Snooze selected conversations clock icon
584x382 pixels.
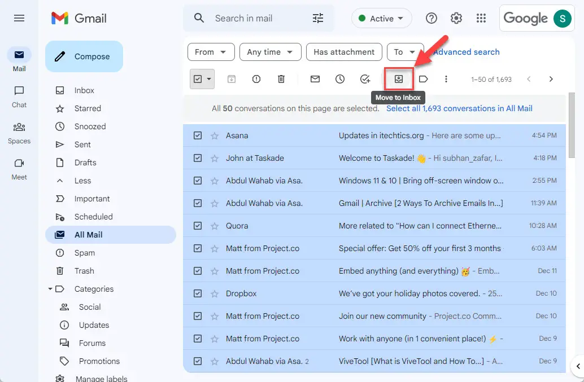[x=339, y=79]
